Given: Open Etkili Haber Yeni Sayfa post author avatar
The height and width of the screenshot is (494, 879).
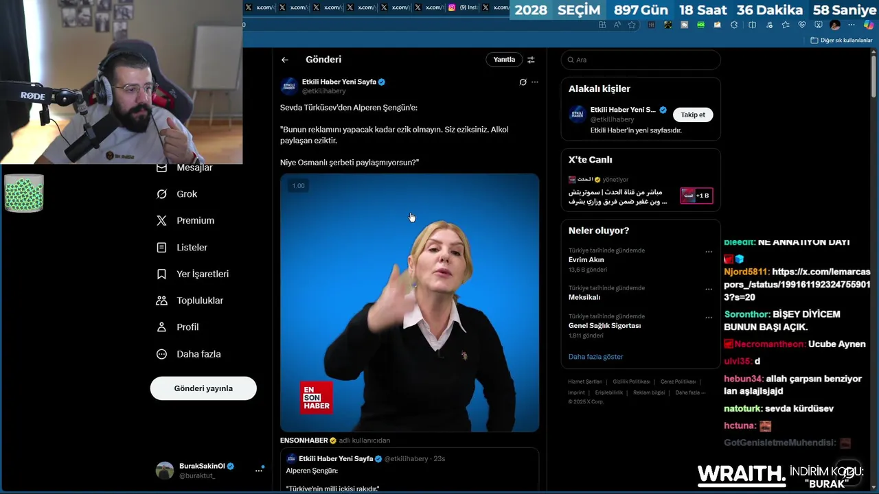Looking at the screenshot, I should pyautogui.click(x=289, y=86).
